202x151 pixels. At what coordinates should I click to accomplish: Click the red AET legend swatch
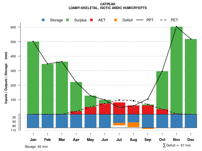point(92,20)
